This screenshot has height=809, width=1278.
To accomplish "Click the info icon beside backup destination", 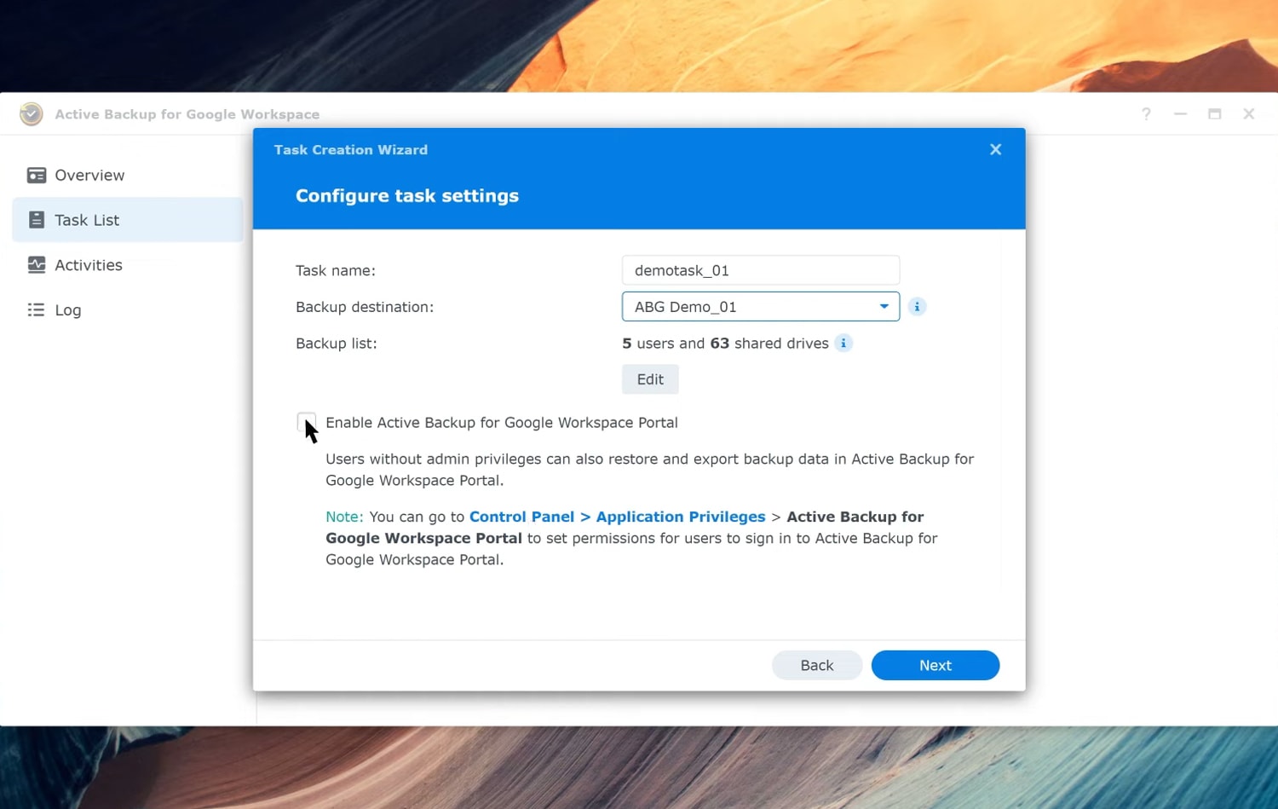I will (x=917, y=306).
